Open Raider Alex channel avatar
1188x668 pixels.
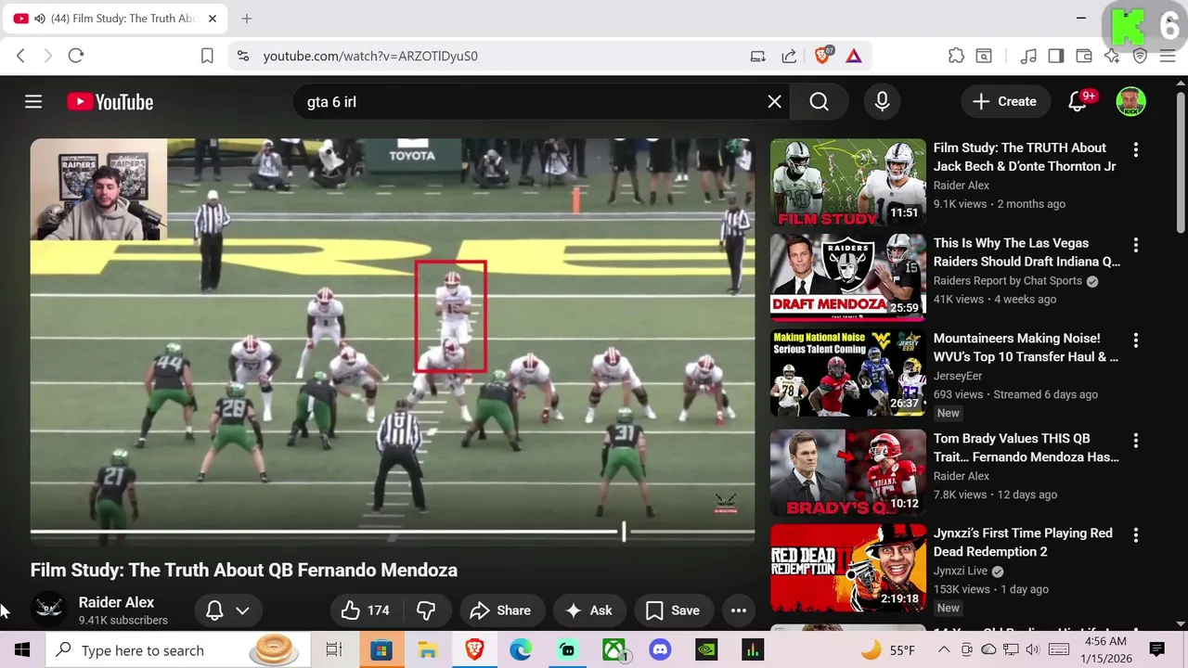coord(49,610)
